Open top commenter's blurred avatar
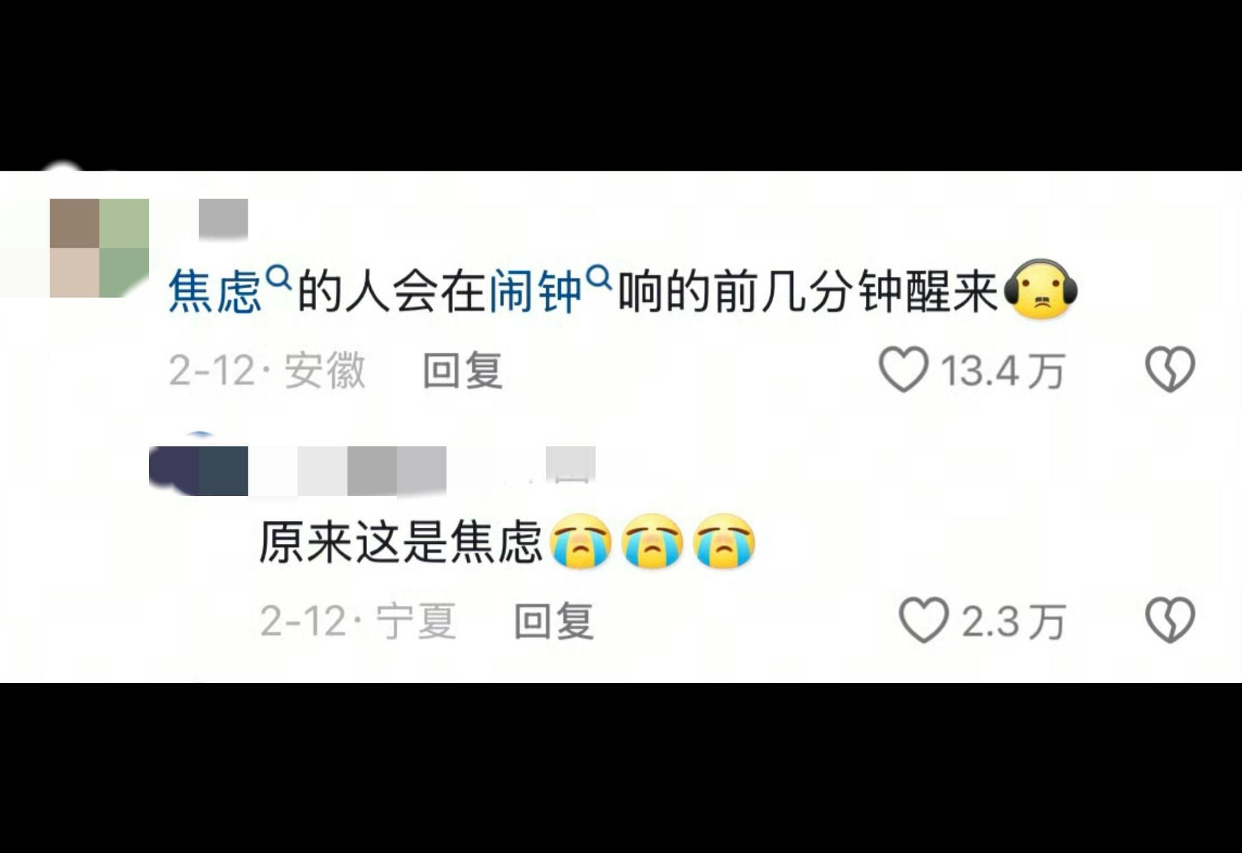Screen dimensions: 1242x853 [x=99, y=248]
